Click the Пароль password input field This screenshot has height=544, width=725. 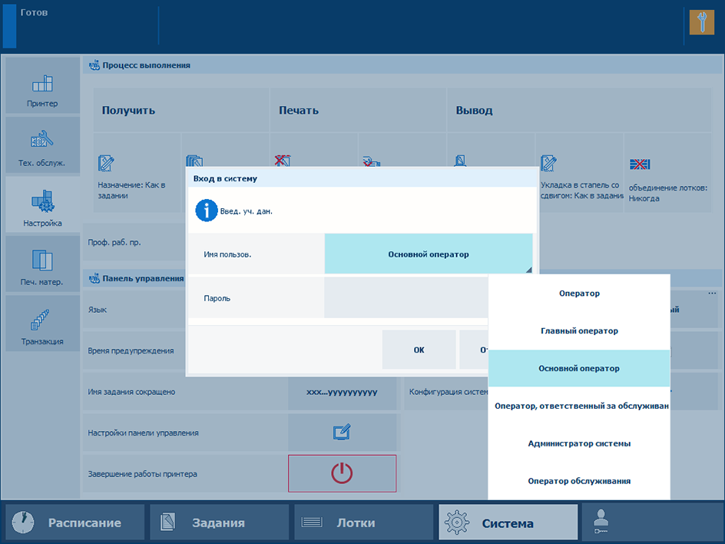click(406, 298)
